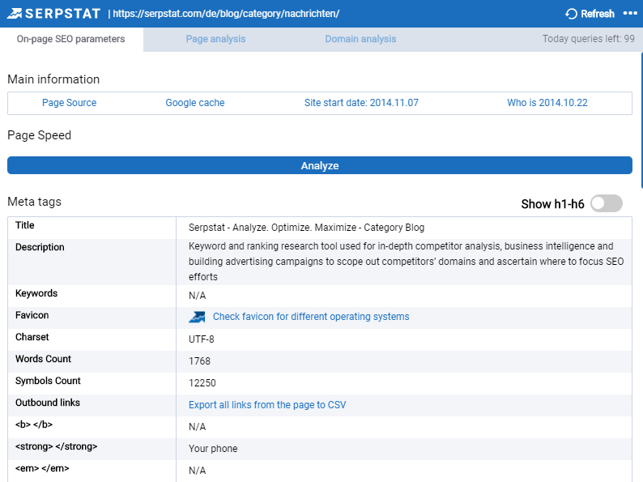This screenshot has height=482, width=643.
Task: Click the Favicon row label
Action: 32,315
